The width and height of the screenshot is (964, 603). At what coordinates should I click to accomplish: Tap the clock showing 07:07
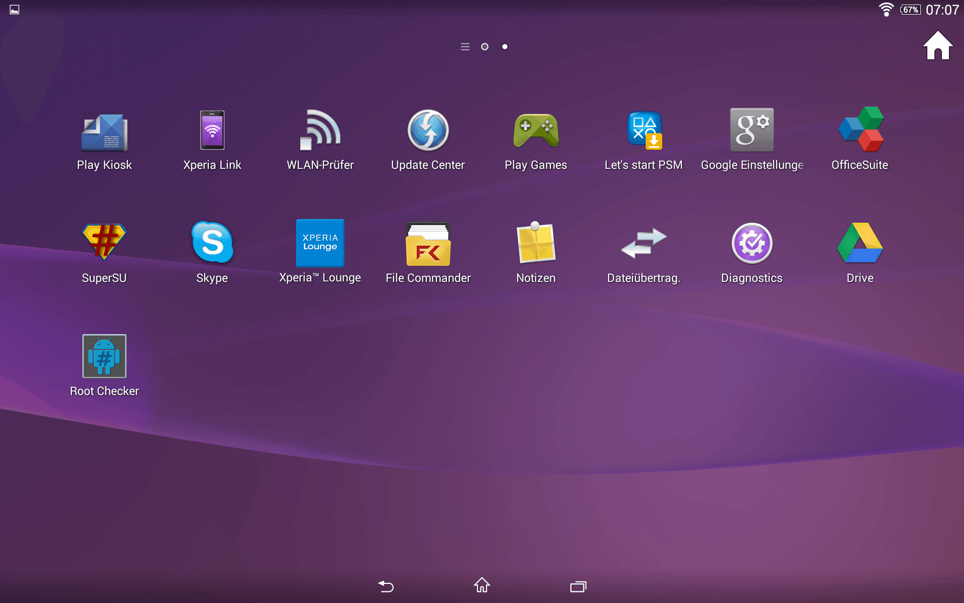[942, 10]
